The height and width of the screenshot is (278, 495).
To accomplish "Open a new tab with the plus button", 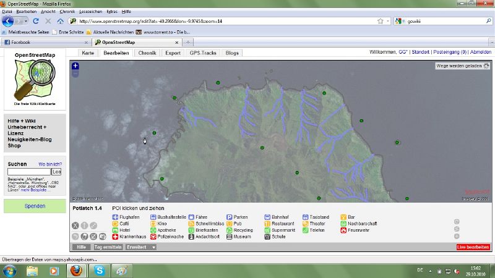I will 188,42.
